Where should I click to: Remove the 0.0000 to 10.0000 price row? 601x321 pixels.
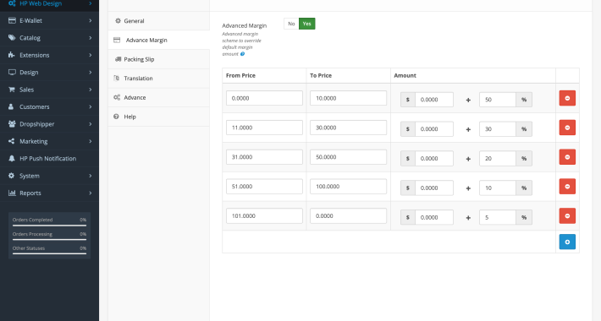567,98
